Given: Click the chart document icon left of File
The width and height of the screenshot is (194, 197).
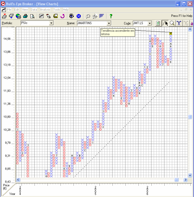Looking at the screenshot, I should (x=4, y=10).
